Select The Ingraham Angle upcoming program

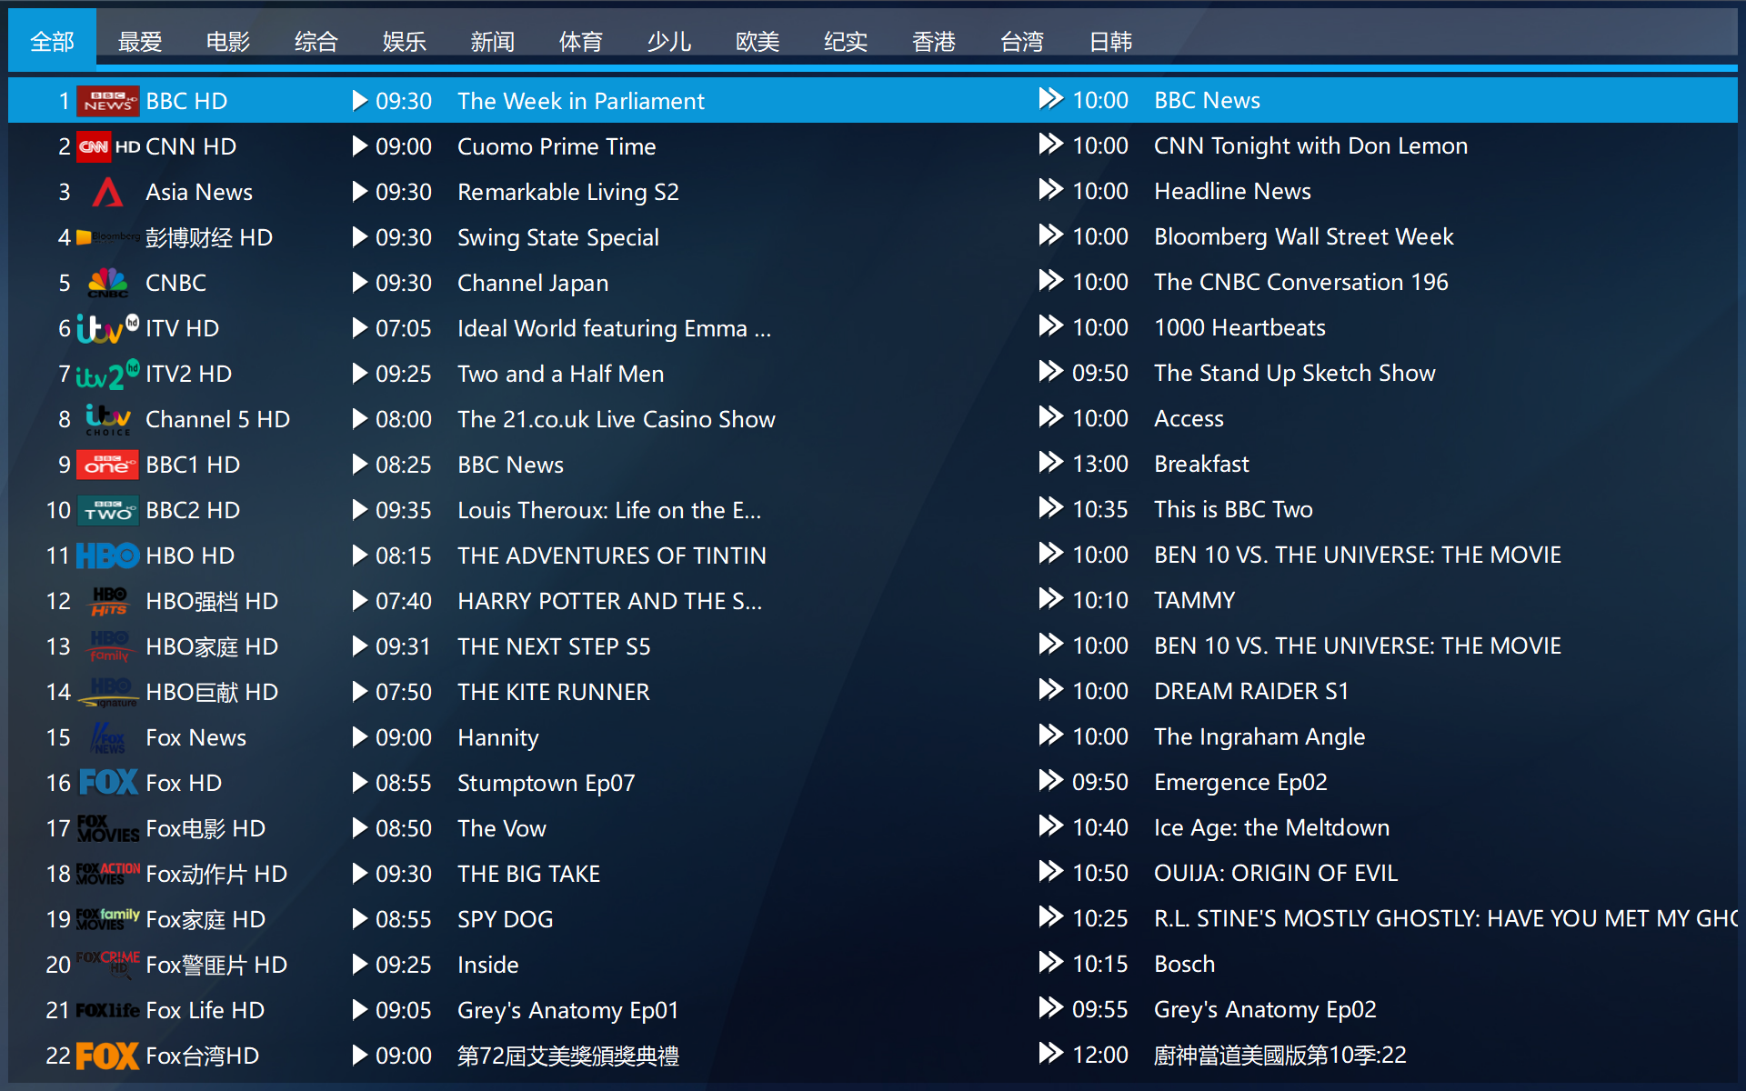click(1259, 736)
